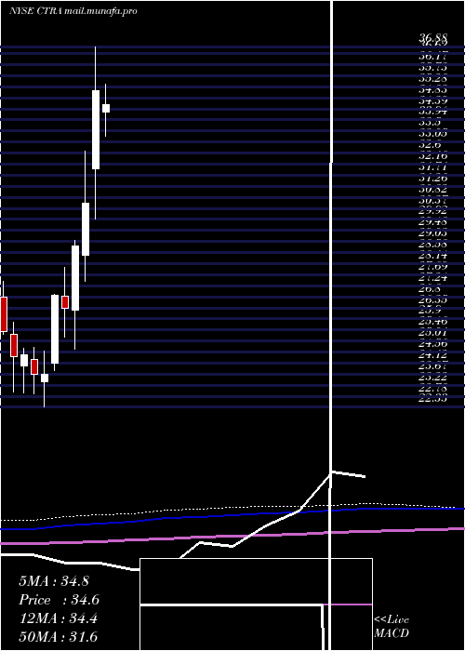Click the 28.14 price axis label
The width and height of the screenshot is (465, 651).
click(x=433, y=256)
